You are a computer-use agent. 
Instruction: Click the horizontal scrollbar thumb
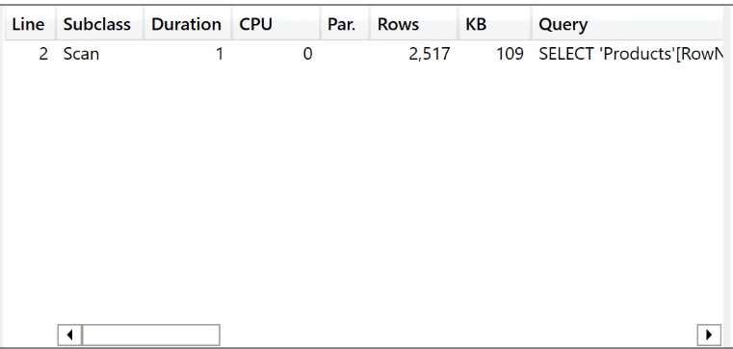click(150, 335)
